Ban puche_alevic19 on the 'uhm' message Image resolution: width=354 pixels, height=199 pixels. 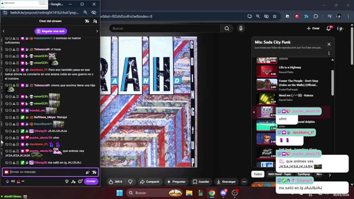tap(7, 138)
